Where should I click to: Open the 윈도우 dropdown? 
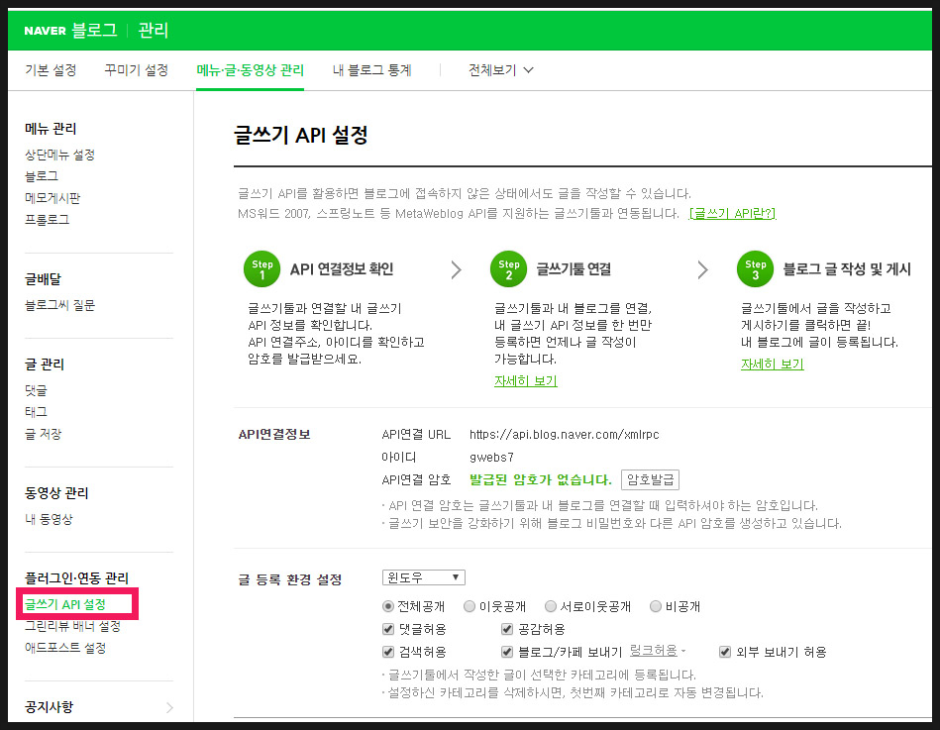pyautogui.click(x=424, y=577)
